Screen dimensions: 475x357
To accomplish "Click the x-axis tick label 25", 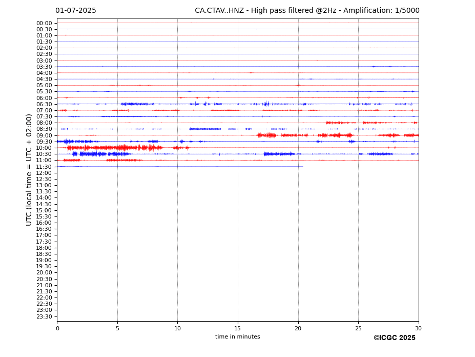I will click(x=358, y=328).
